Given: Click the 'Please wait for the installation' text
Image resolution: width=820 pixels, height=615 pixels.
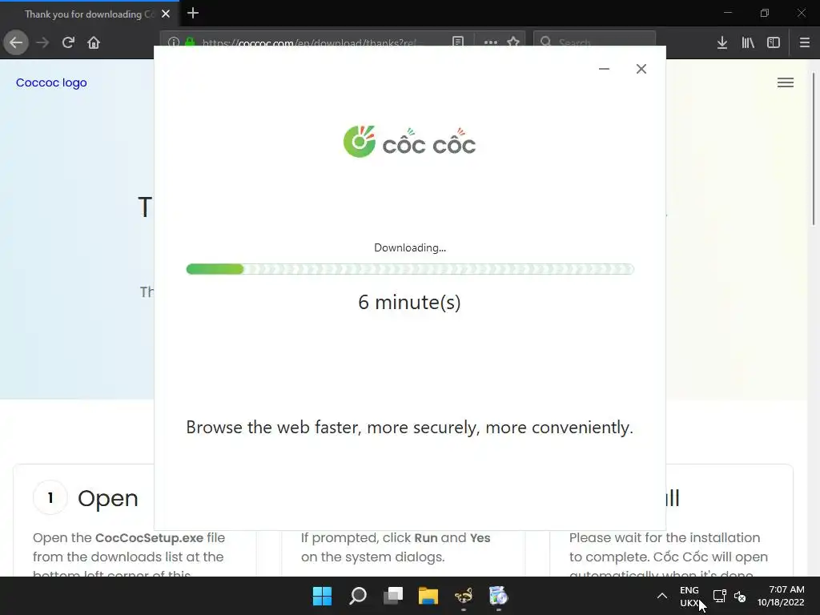Looking at the screenshot, I should pos(665,537).
